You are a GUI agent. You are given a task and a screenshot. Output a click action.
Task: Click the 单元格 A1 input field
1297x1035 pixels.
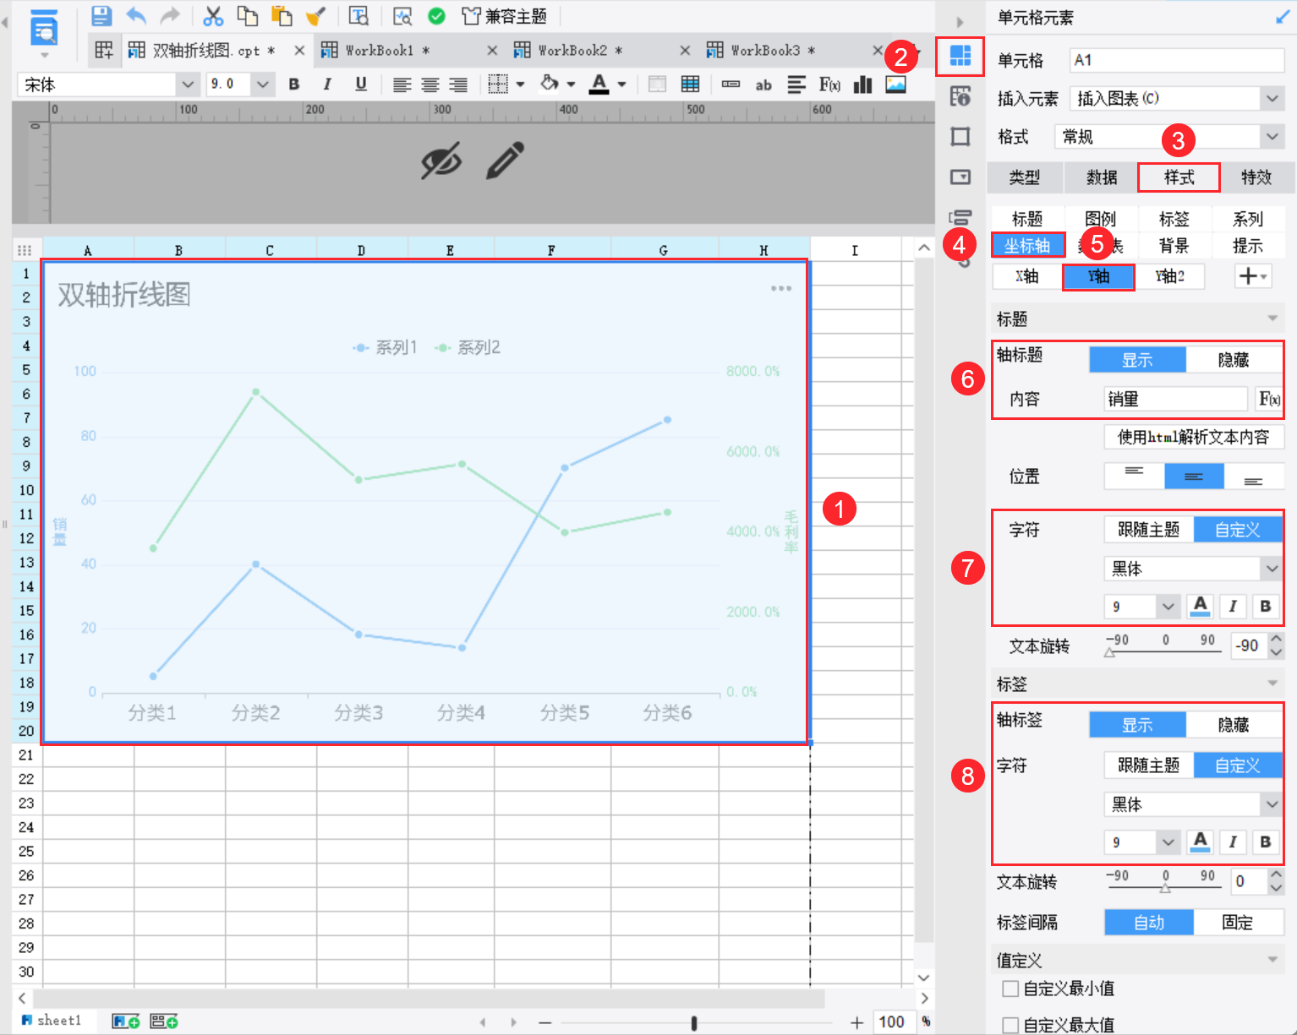(1177, 60)
